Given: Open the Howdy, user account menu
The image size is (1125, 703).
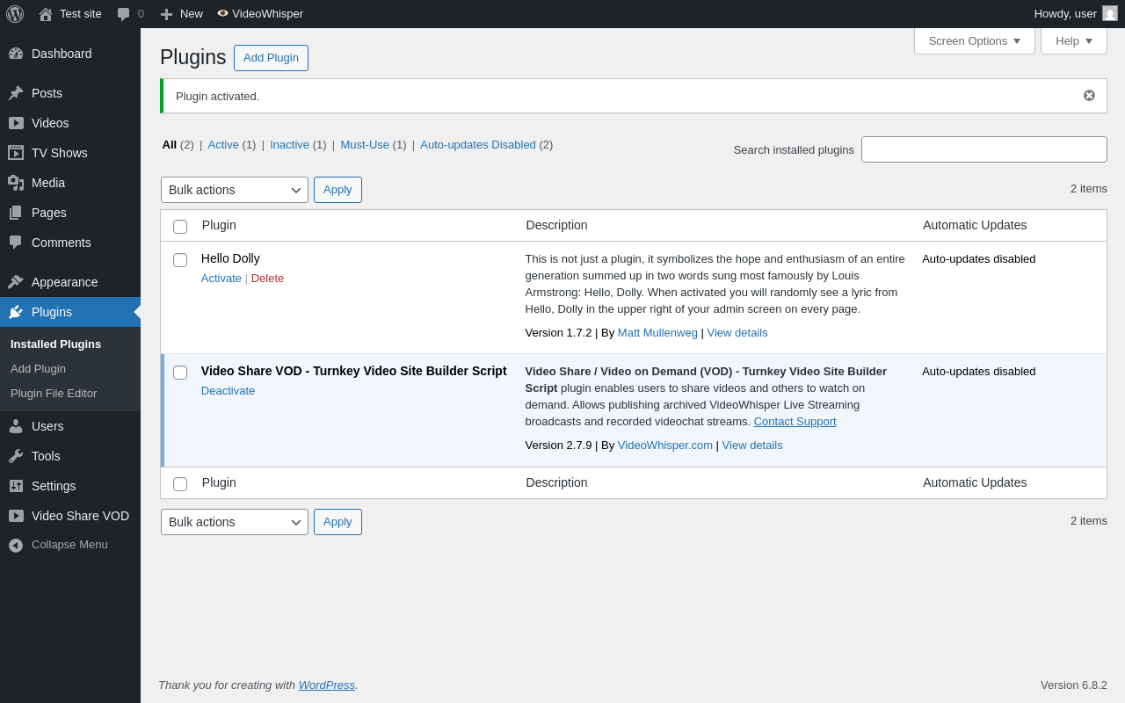Looking at the screenshot, I should (x=1076, y=14).
